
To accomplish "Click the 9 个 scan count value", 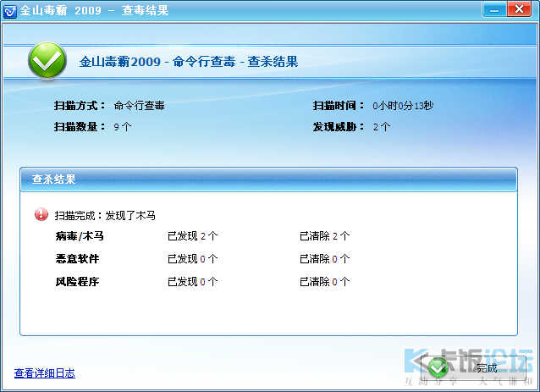I will coord(123,127).
